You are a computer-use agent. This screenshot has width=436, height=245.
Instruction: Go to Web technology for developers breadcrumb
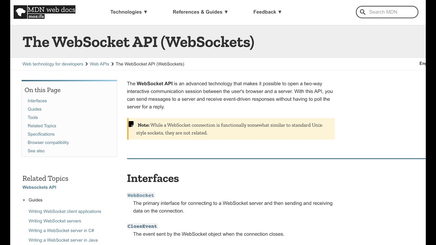tap(53, 64)
